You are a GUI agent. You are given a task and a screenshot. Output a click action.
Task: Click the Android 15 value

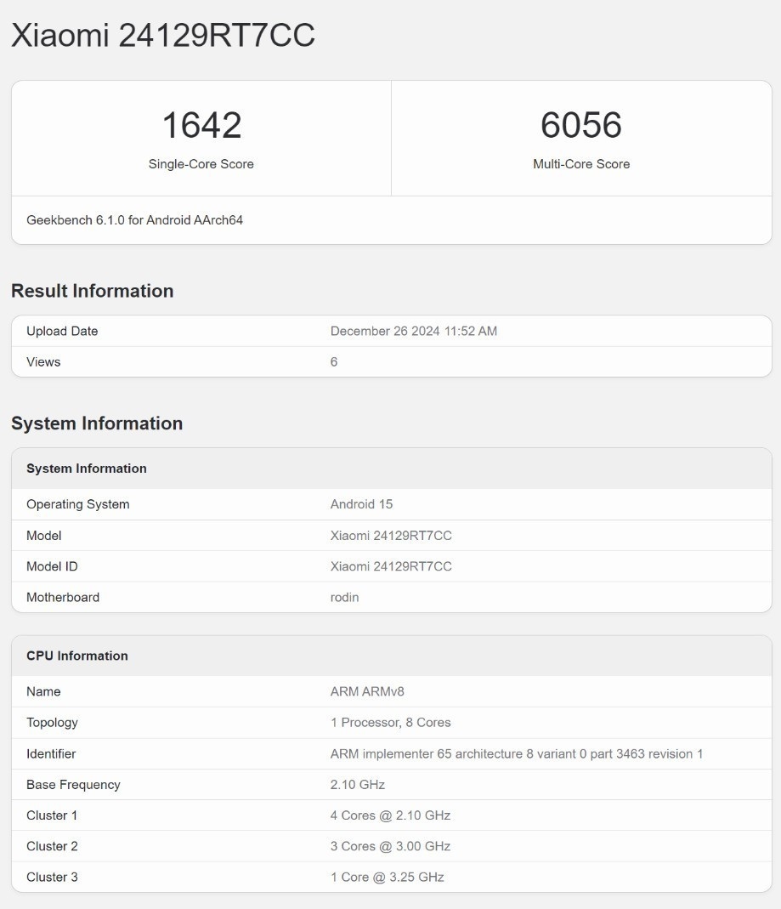click(x=361, y=504)
